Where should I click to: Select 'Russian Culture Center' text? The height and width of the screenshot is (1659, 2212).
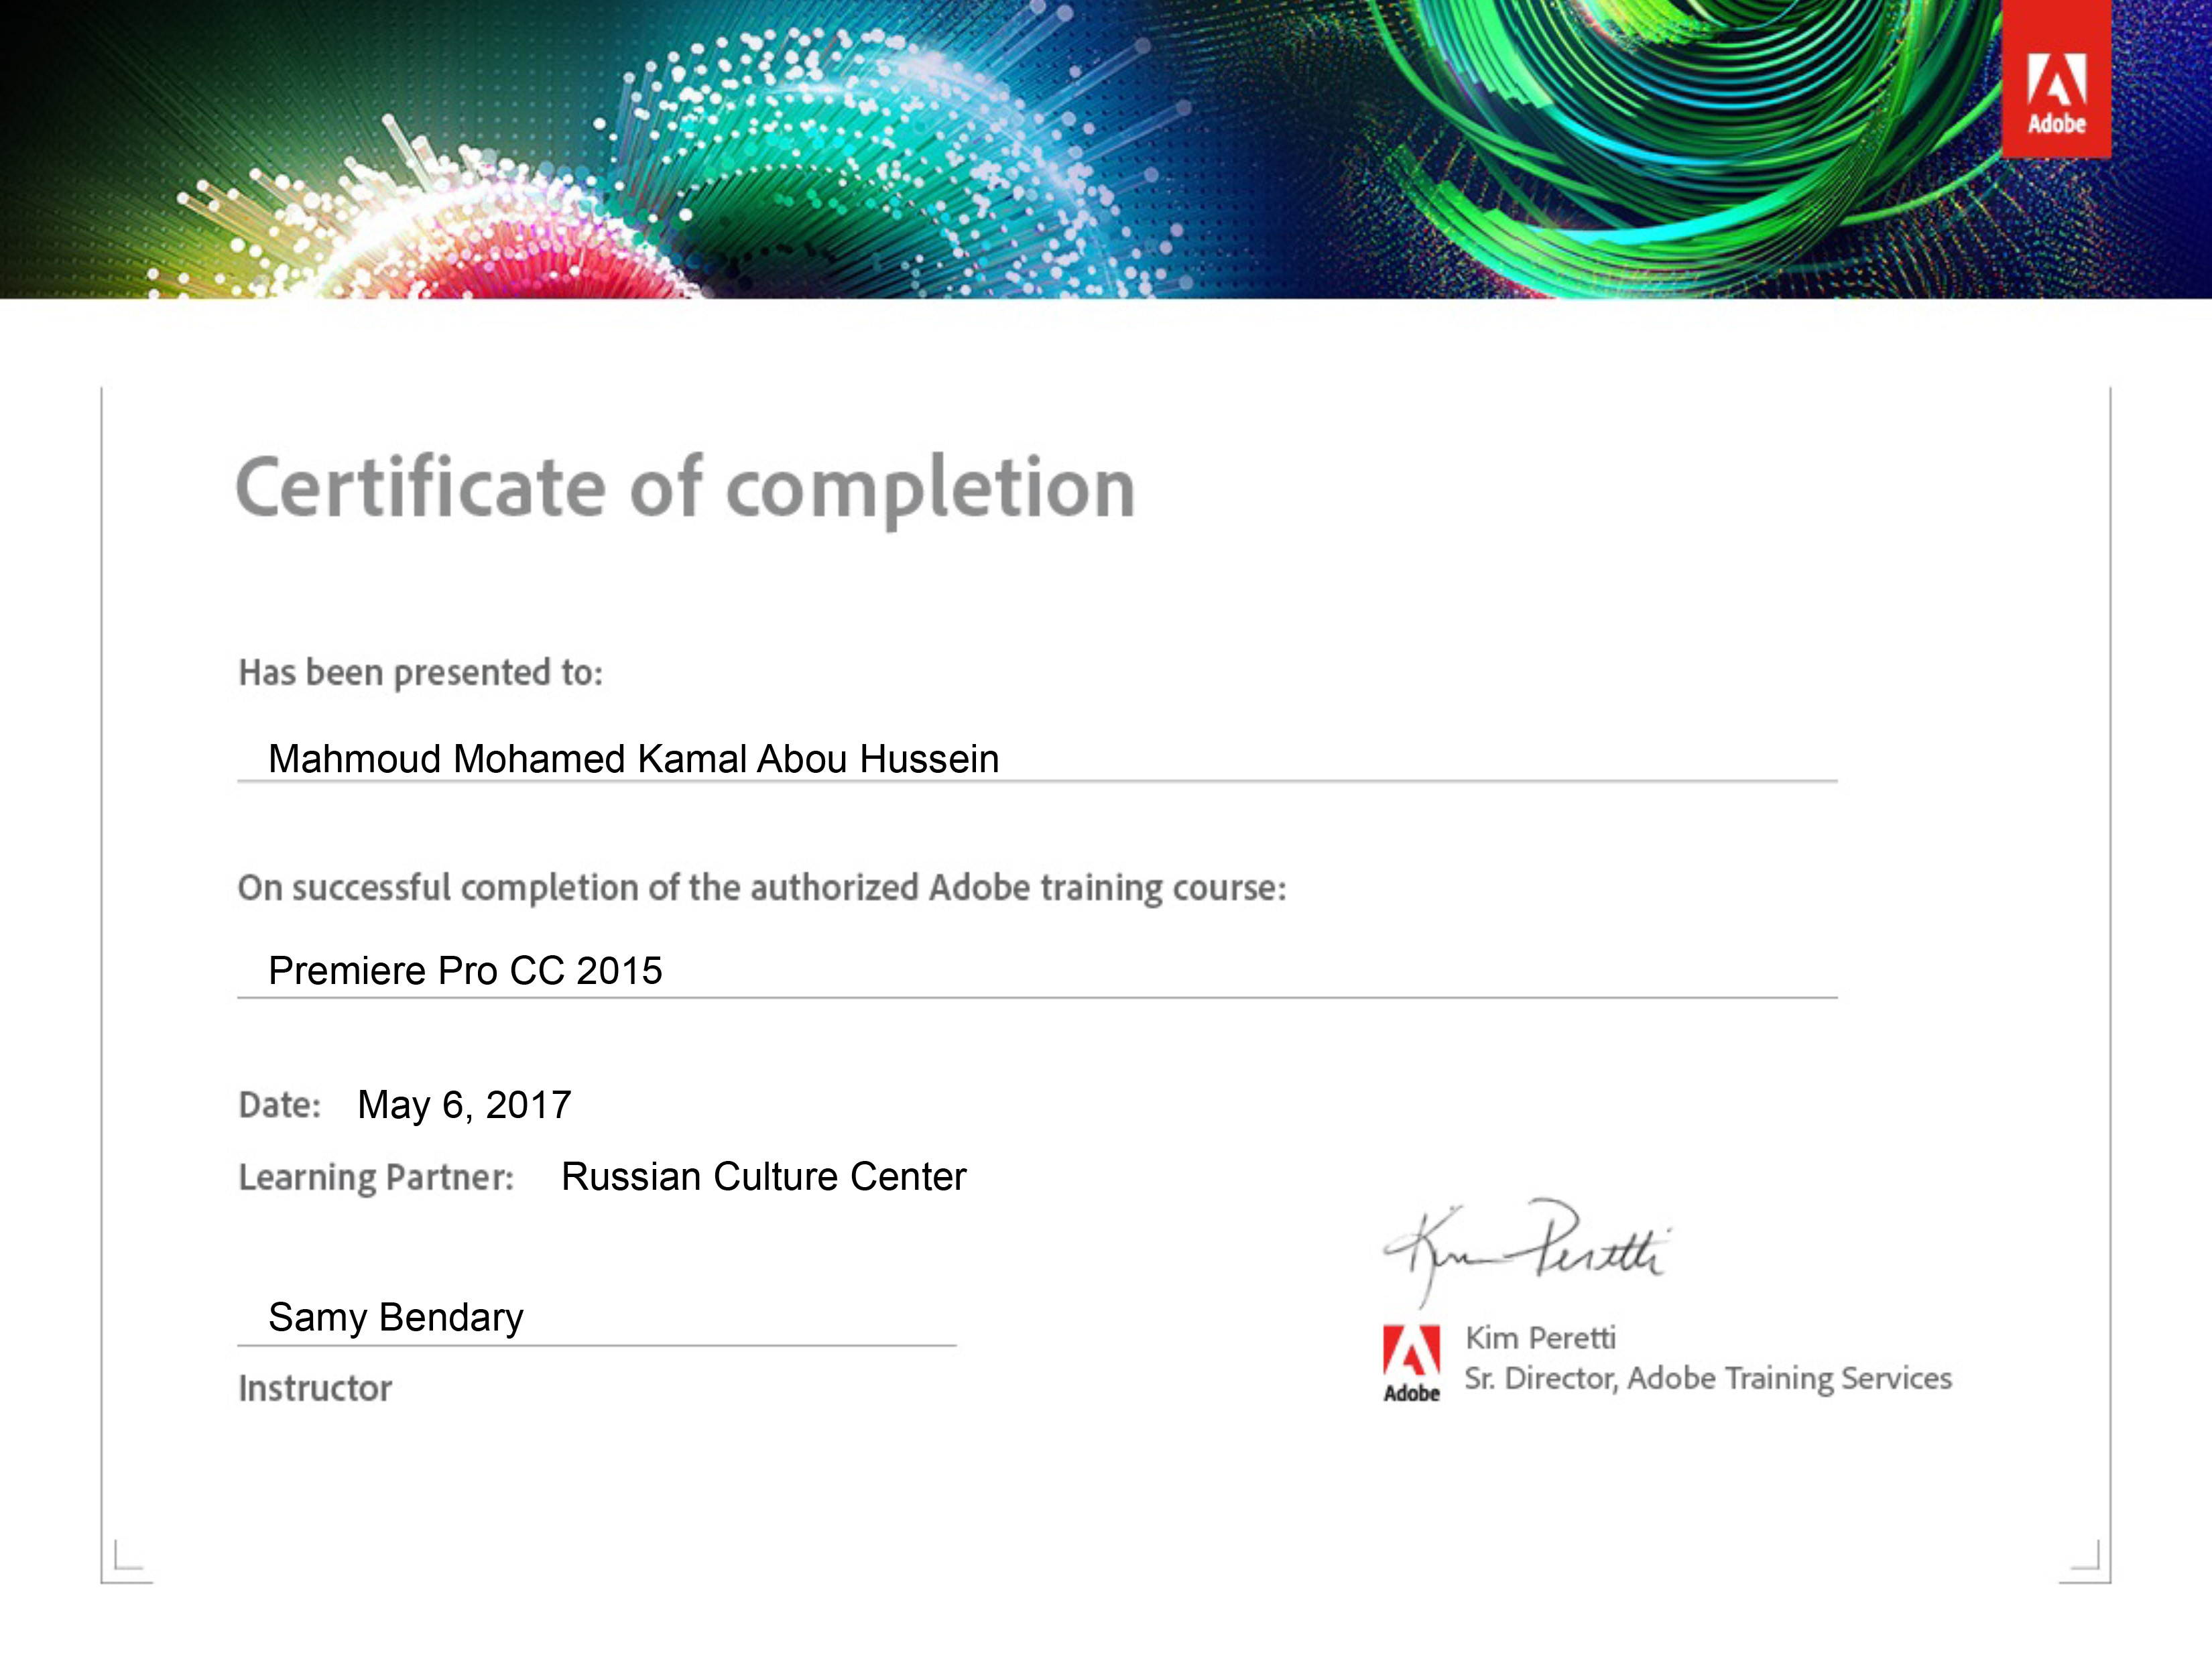tap(764, 1177)
